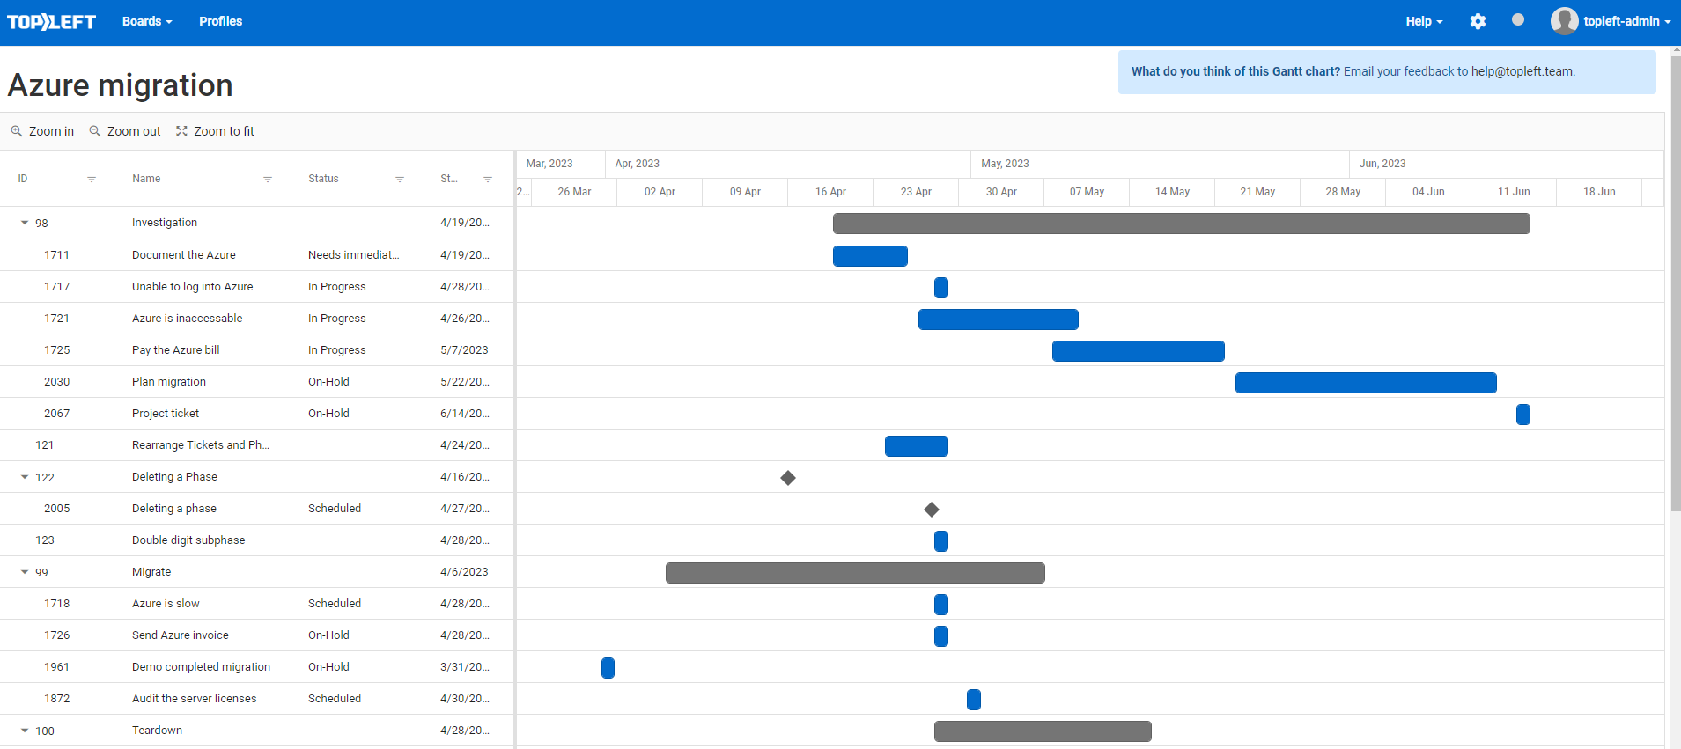The image size is (1681, 749).
Task: Select Audit the server licenses row
Action: click(256, 699)
